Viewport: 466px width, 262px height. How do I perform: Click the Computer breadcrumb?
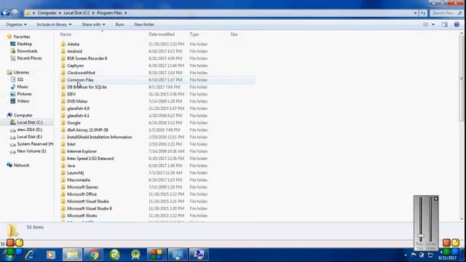click(47, 13)
